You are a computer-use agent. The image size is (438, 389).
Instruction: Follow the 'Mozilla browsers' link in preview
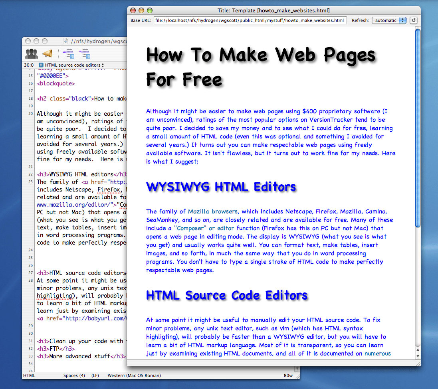[x=212, y=211]
